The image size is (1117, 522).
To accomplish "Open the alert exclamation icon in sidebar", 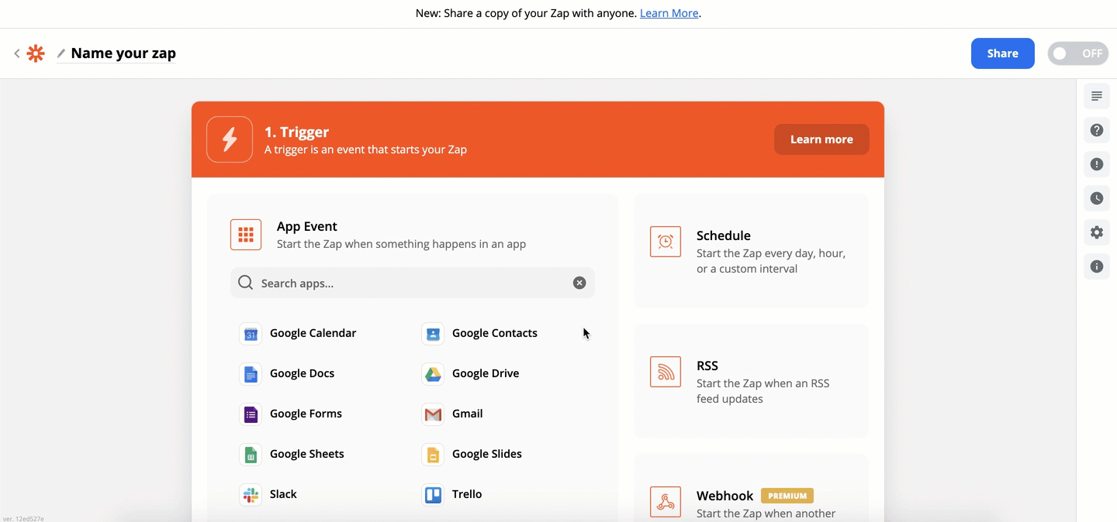I will pos(1097,164).
